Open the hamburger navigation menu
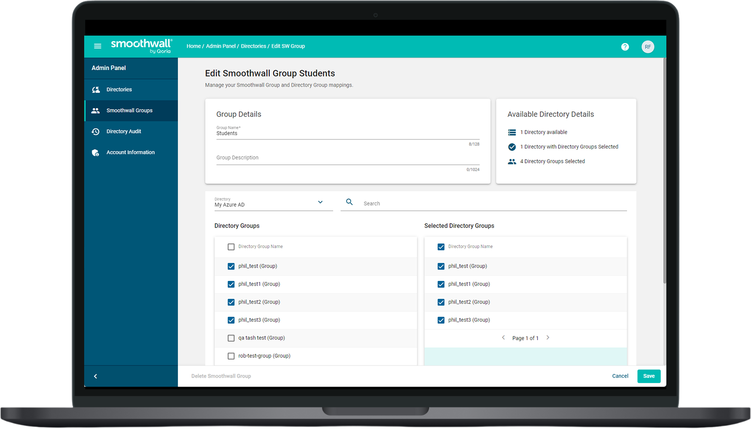Screen dimensions: 751x429 pos(98,46)
